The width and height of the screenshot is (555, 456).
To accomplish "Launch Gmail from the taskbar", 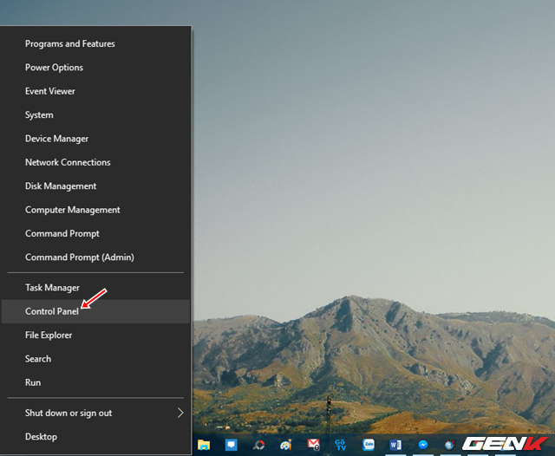I will click(313, 445).
